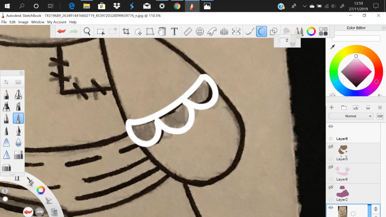This screenshot has height=217, width=386.
Task: Expand the bottom layer options arrows
Action: click(375, 208)
